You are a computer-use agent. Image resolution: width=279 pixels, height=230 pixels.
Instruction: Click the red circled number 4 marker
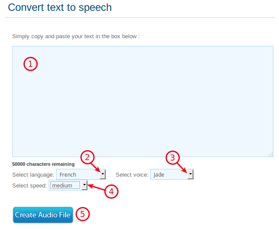coord(111,191)
